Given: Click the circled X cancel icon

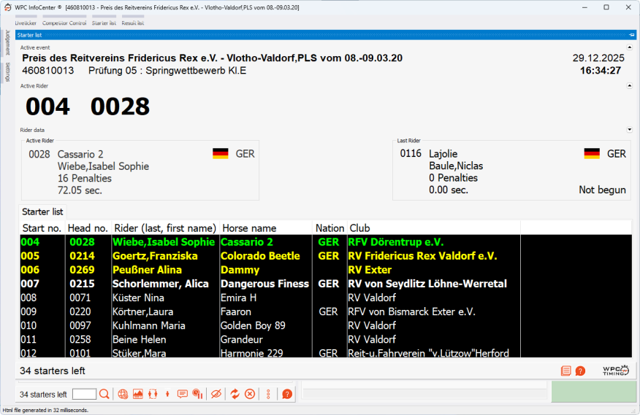Looking at the screenshot, I should click(250, 394).
